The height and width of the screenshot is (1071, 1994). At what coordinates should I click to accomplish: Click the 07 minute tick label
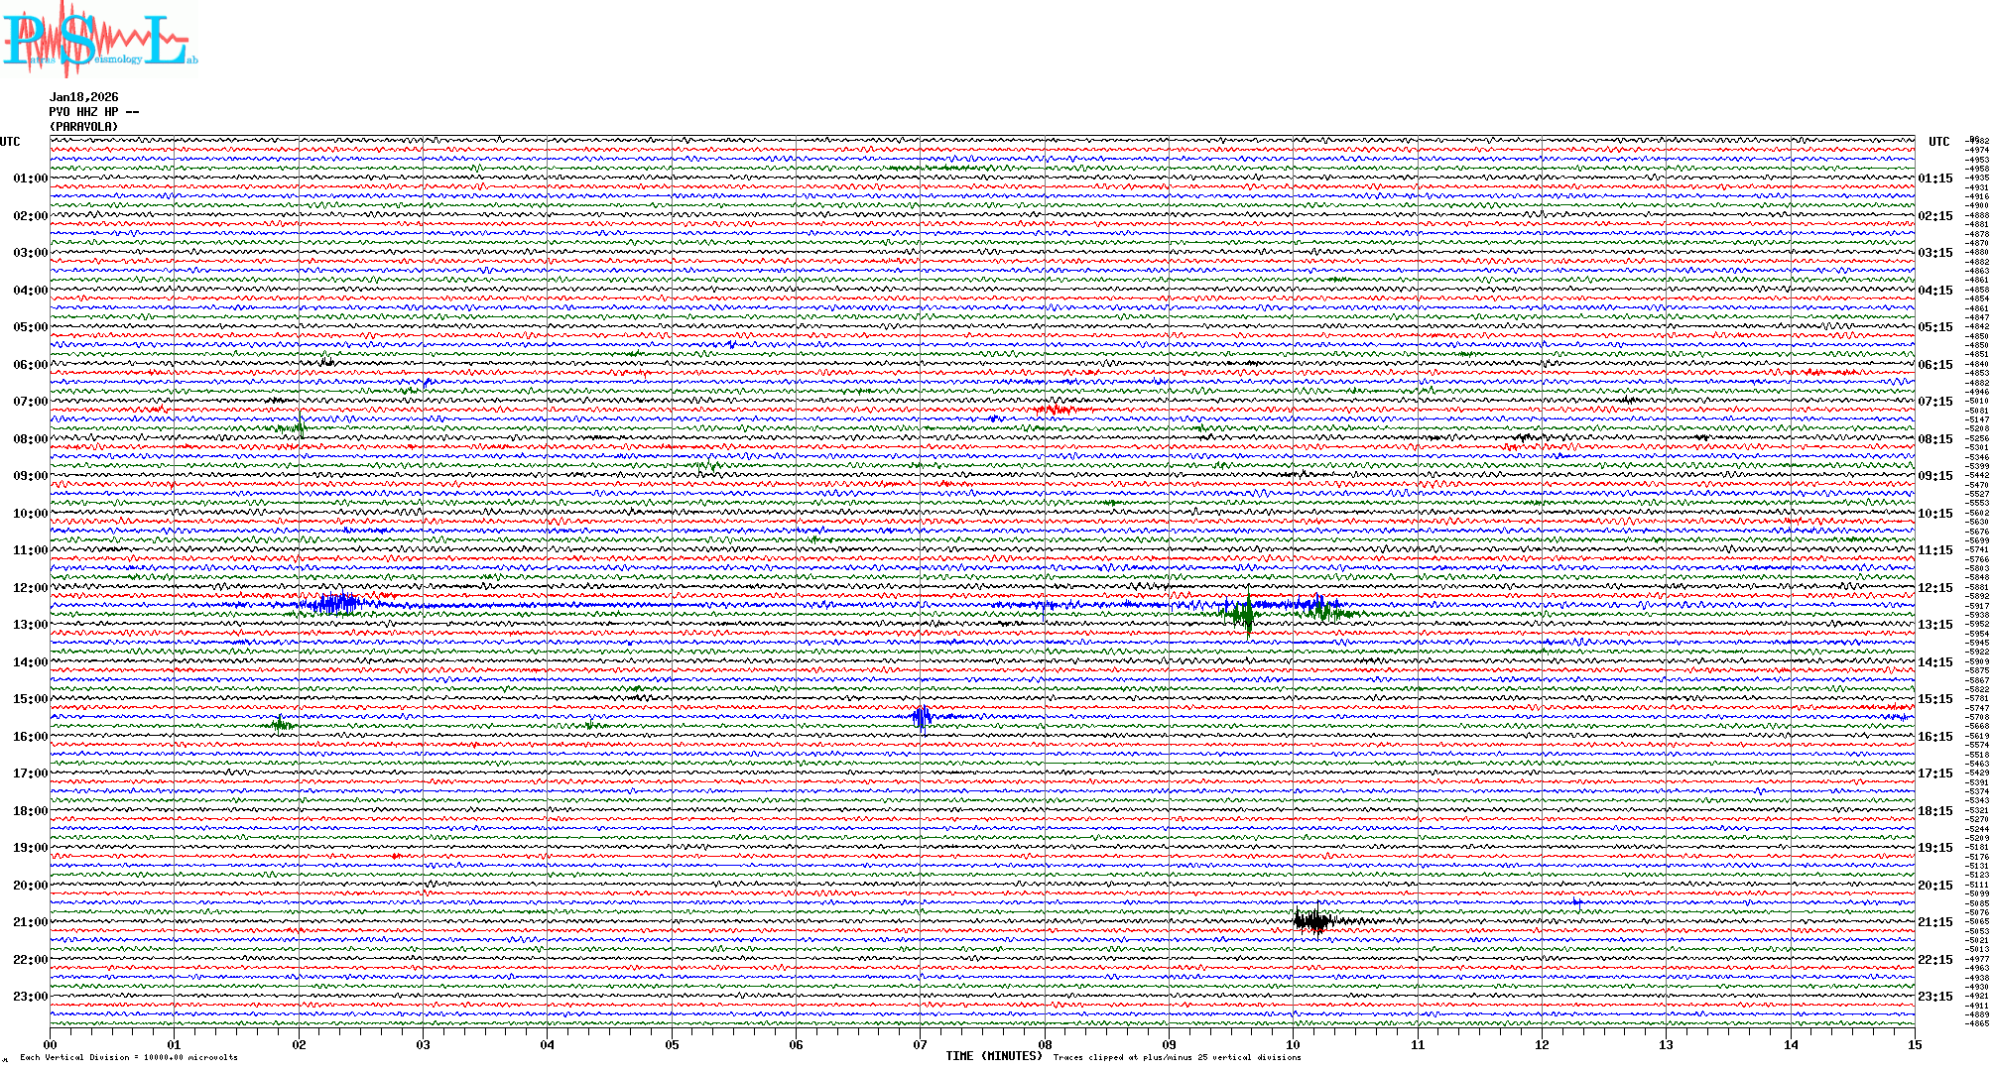point(920,1044)
